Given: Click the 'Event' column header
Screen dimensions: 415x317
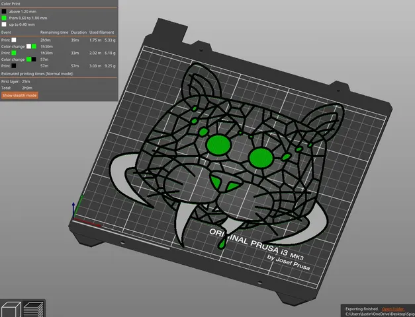Looking at the screenshot, I should (6, 32).
